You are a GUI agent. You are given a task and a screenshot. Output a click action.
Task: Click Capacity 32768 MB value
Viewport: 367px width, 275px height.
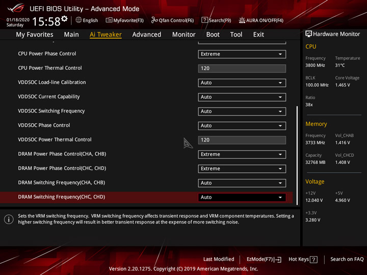(x=316, y=162)
